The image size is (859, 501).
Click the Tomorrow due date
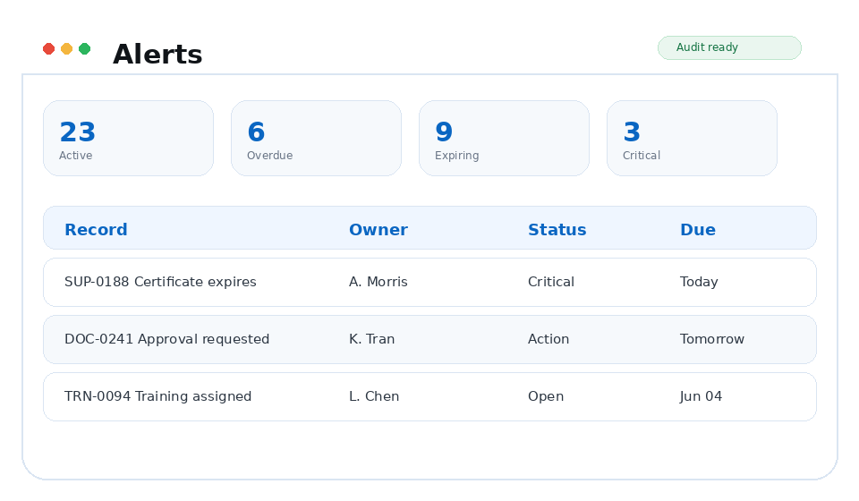711,339
